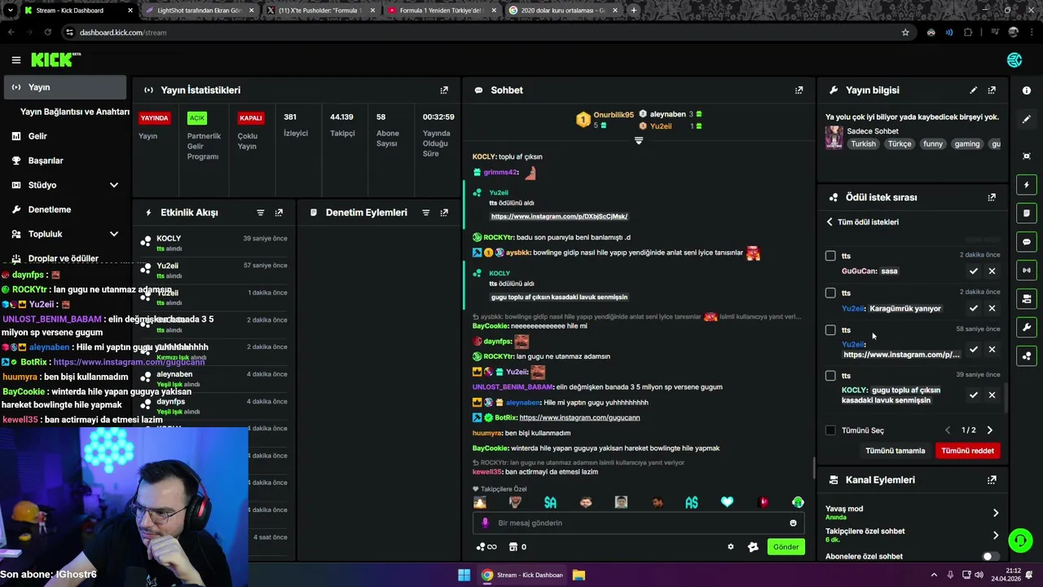Image resolution: width=1043 pixels, height=587 pixels.
Task: Pop out the Denetim Eylemleri panel
Action: 444,213
